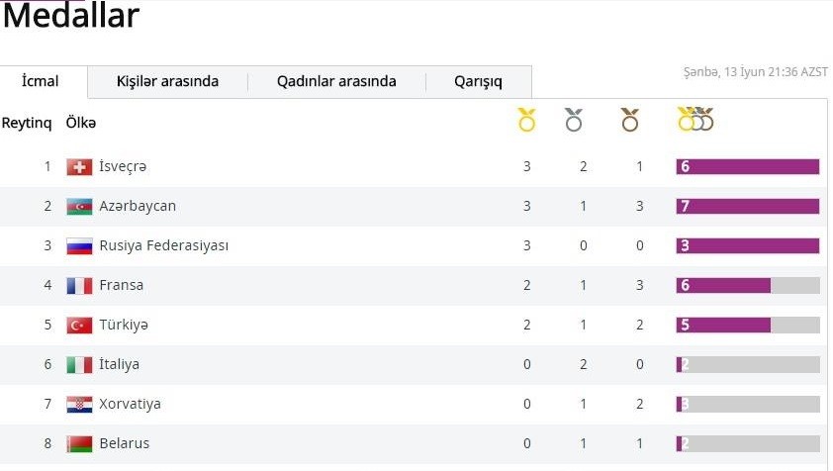Viewport: 833px width, 471px height.
Task: Click the Switzerland flag icon
Action: [79, 166]
